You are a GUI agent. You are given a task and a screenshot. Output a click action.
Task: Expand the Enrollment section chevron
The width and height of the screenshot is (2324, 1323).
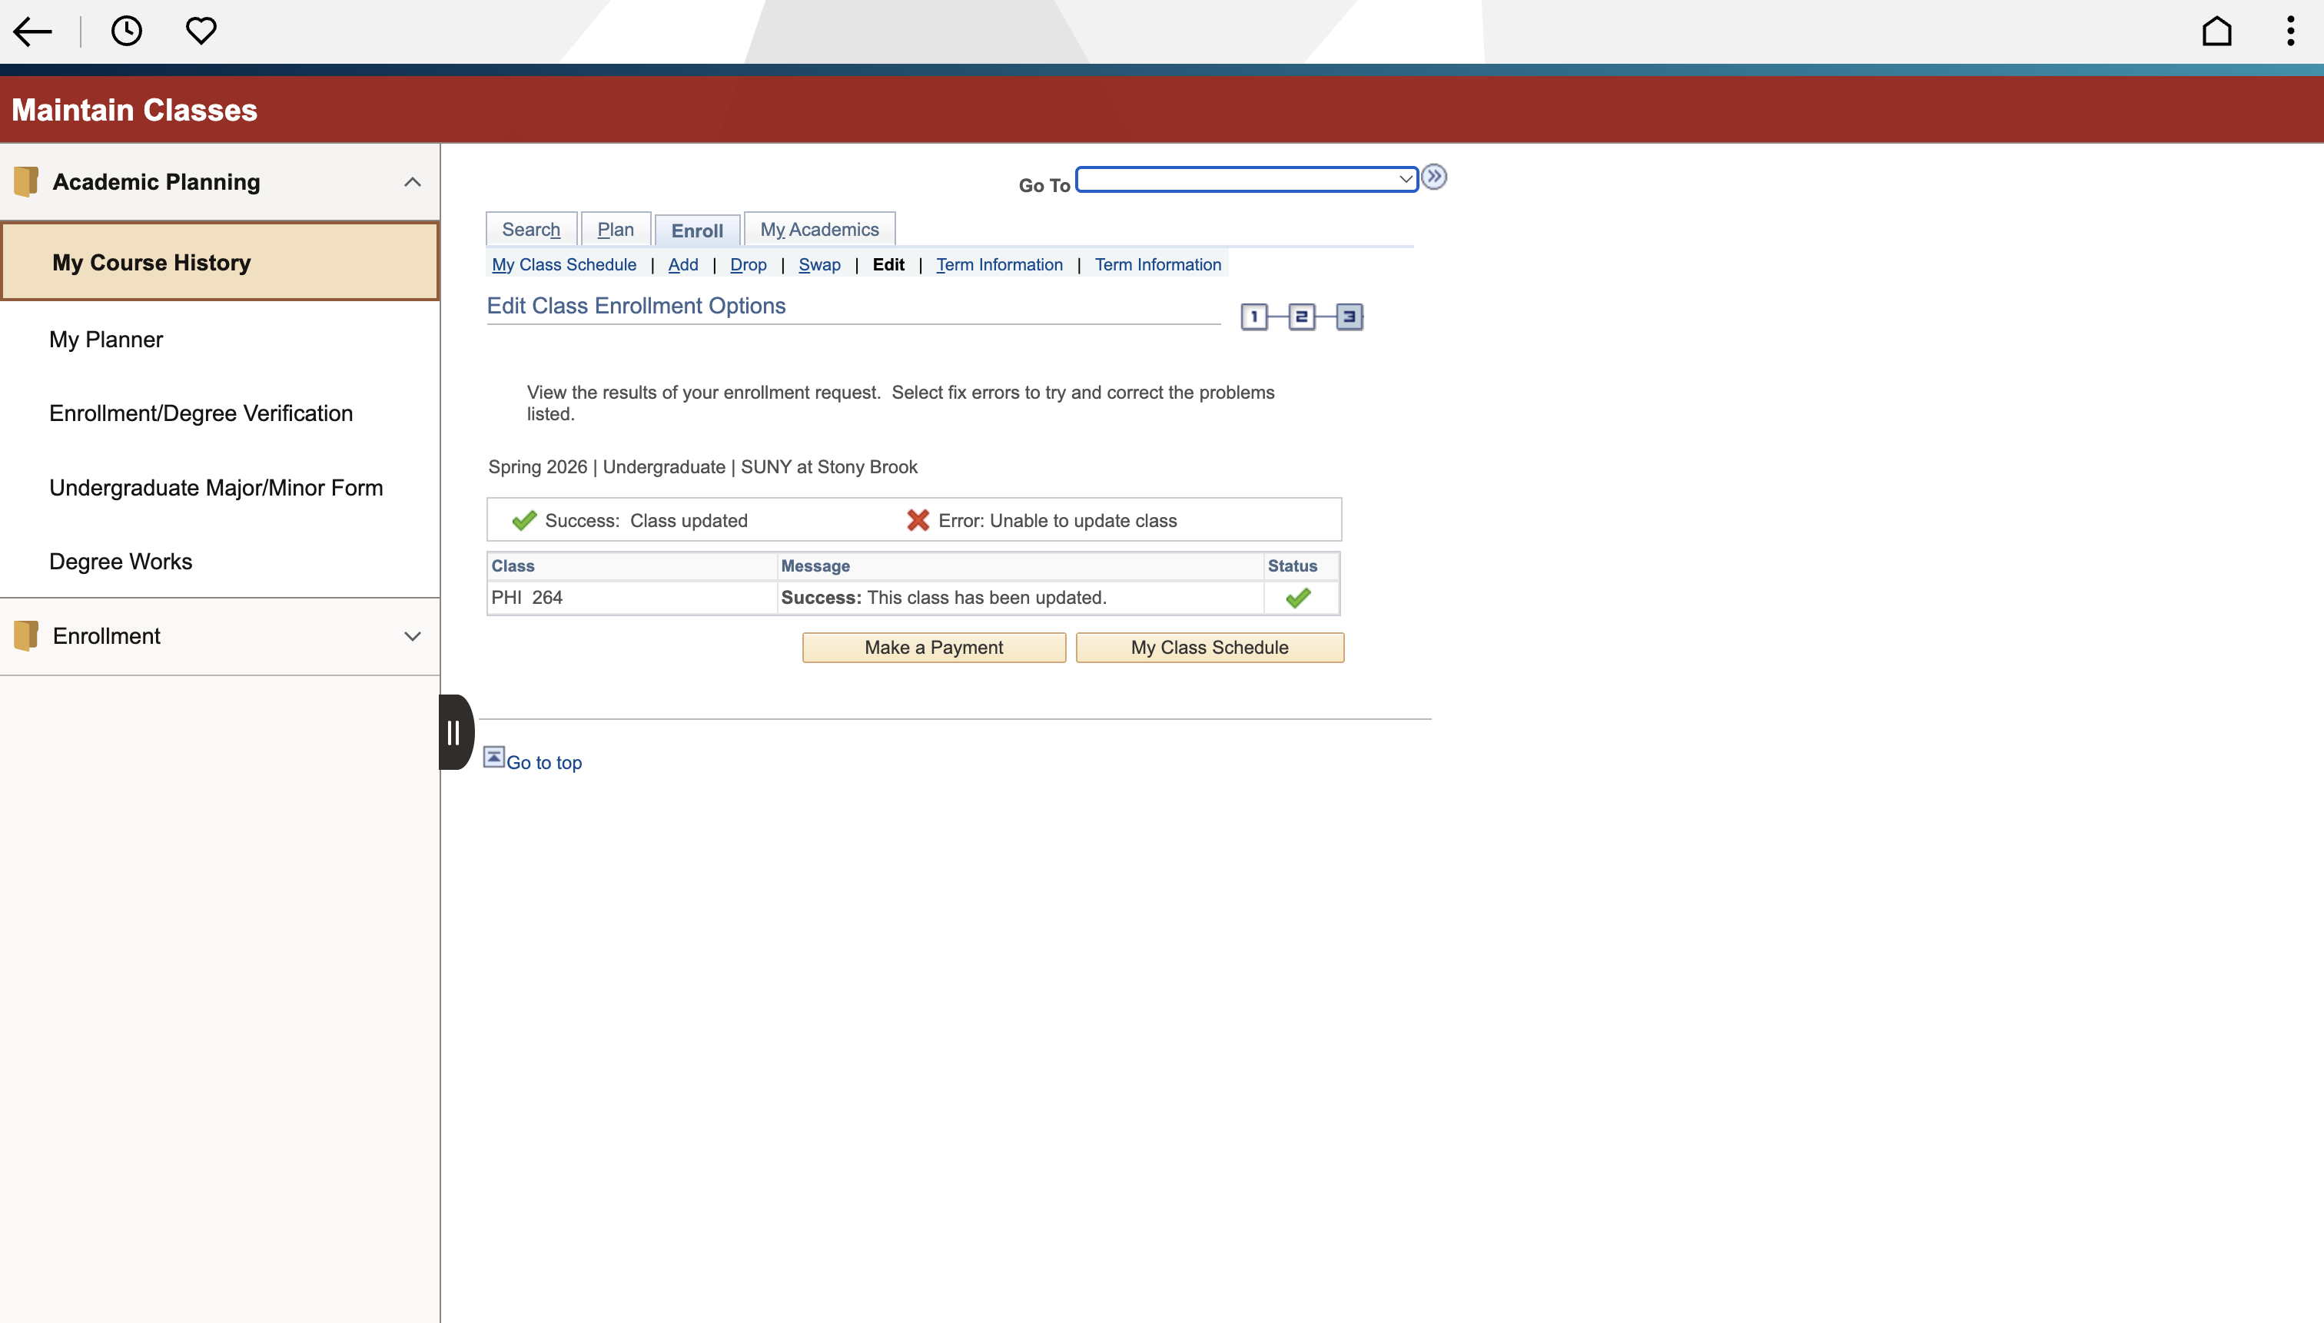point(413,636)
